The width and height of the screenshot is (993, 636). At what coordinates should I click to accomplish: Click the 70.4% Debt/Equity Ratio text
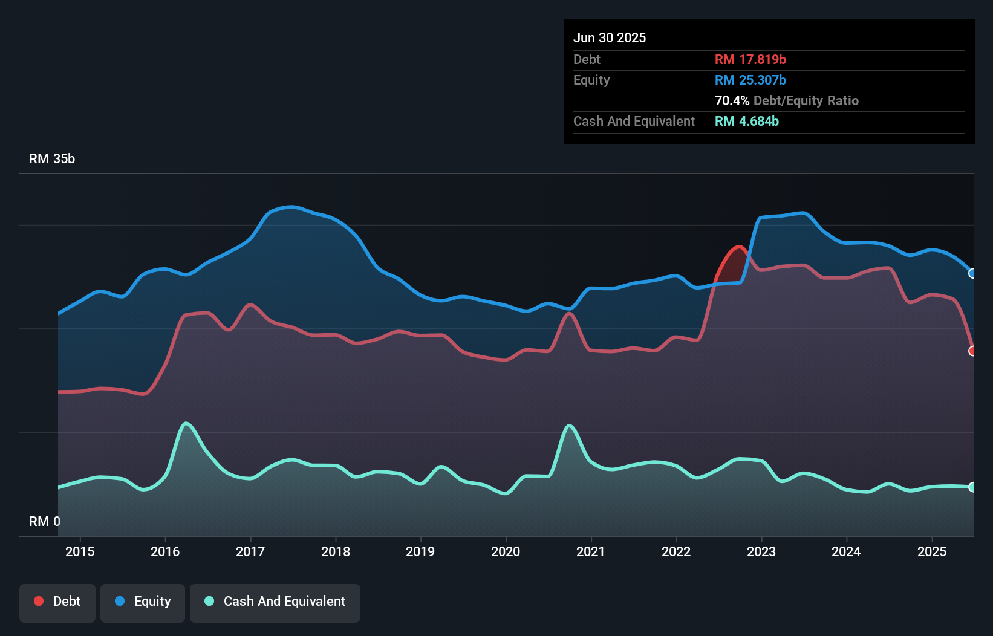(x=786, y=100)
